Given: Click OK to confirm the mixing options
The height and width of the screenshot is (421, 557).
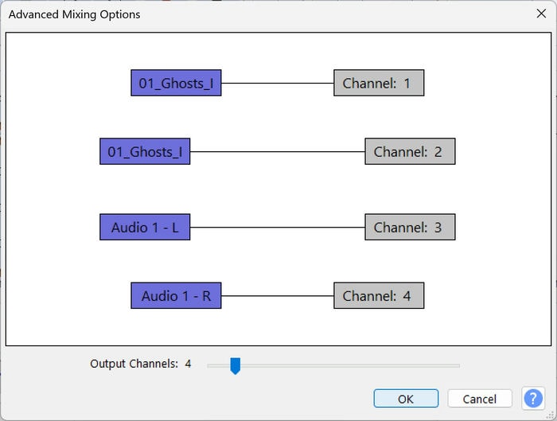Looking at the screenshot, I should click(406, 399).
